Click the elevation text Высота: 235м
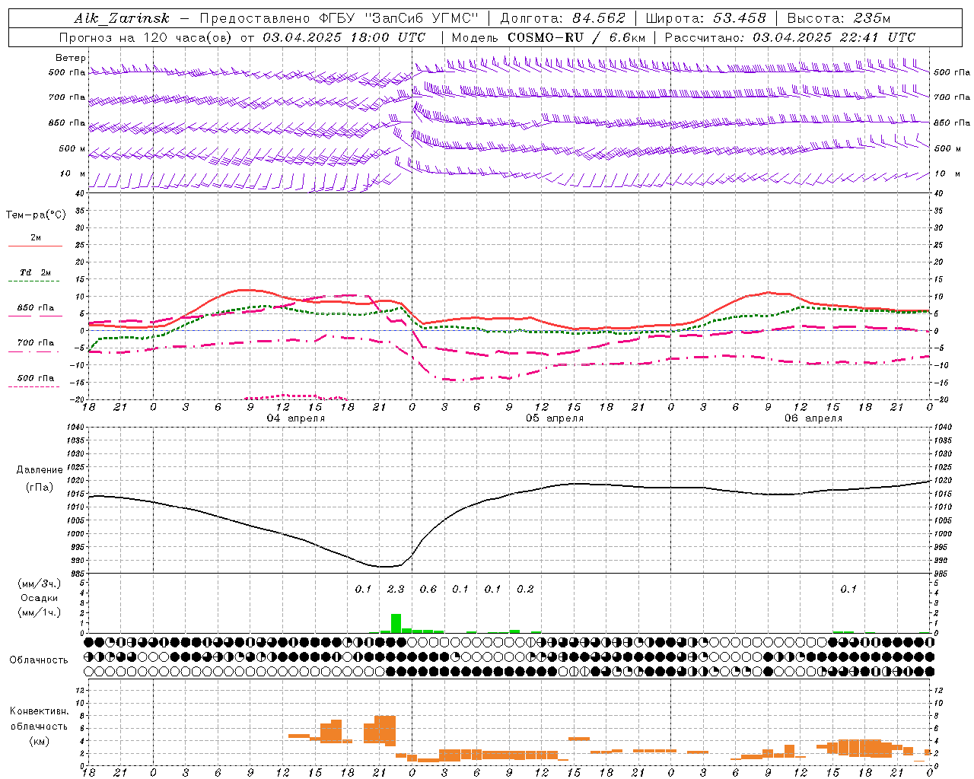The width and height of the screenshot is (974, 779). 839,18
